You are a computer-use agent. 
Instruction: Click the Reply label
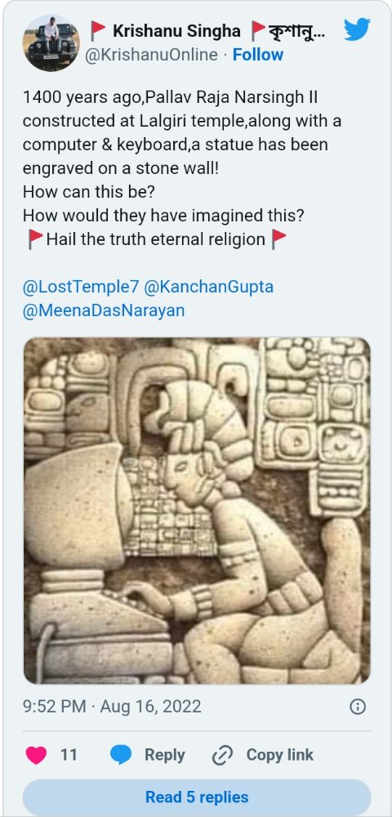164,755
